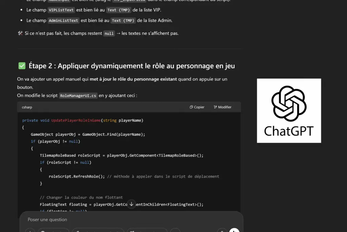Click the AdminListText inline code tag
This screenshot has width=347, height=232.
point(63,21)
